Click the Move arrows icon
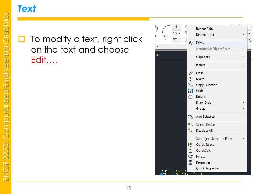This screenshot has height=194, width=259. point(190,79)
